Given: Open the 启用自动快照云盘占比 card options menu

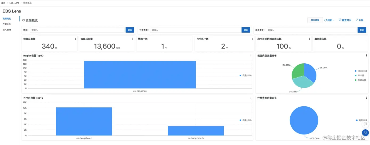Looking at the screenshot, I should (309, 39).
